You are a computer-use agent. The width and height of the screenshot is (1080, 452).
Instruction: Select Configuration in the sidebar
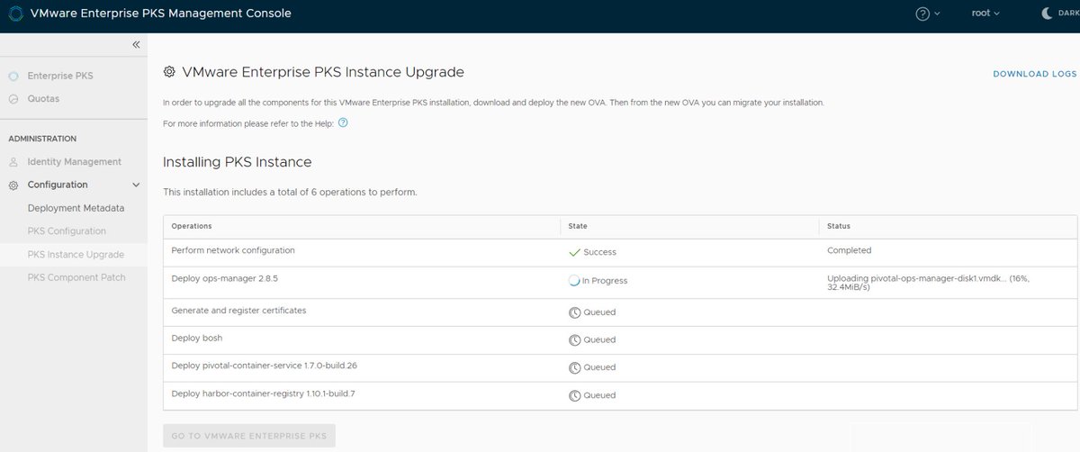[x=58, y=185]
